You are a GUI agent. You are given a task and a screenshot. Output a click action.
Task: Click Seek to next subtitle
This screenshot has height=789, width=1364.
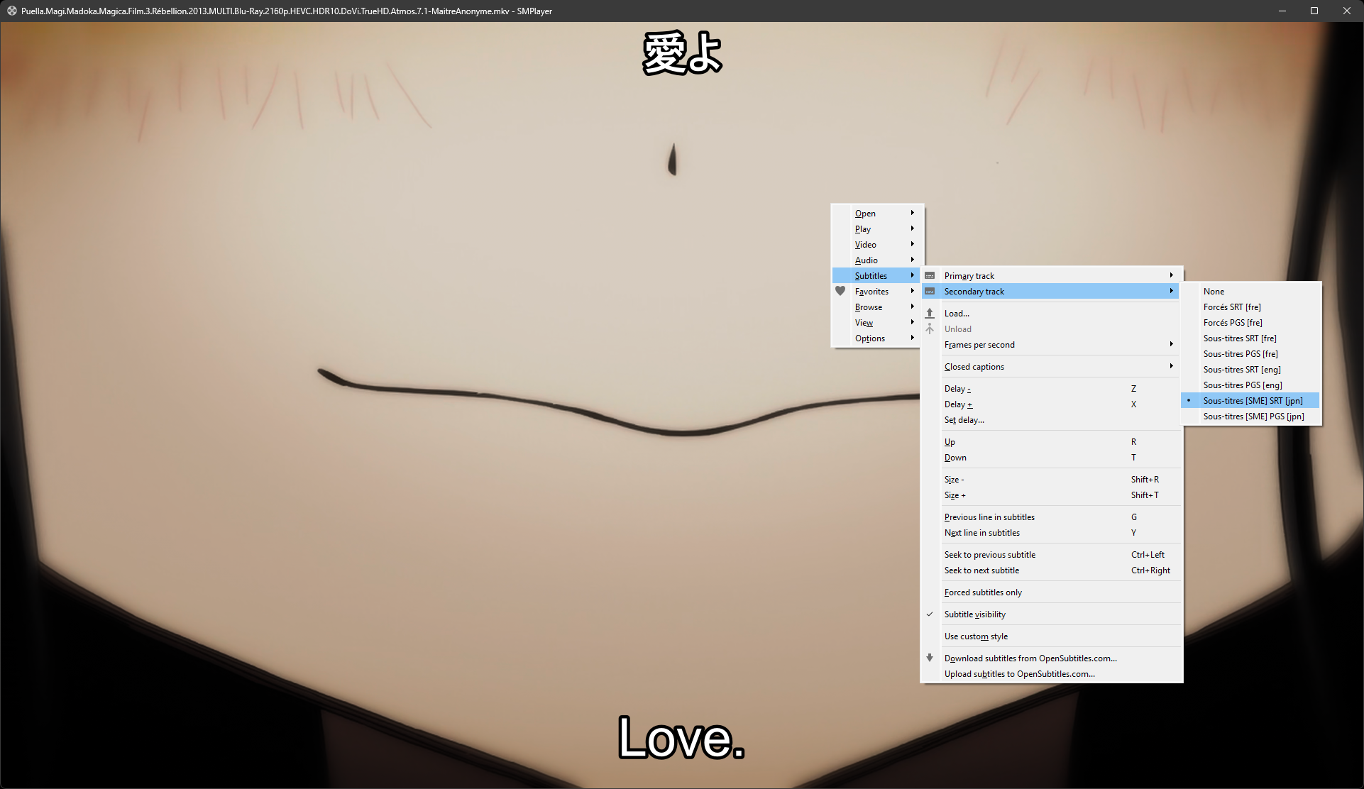click(981, 570)
